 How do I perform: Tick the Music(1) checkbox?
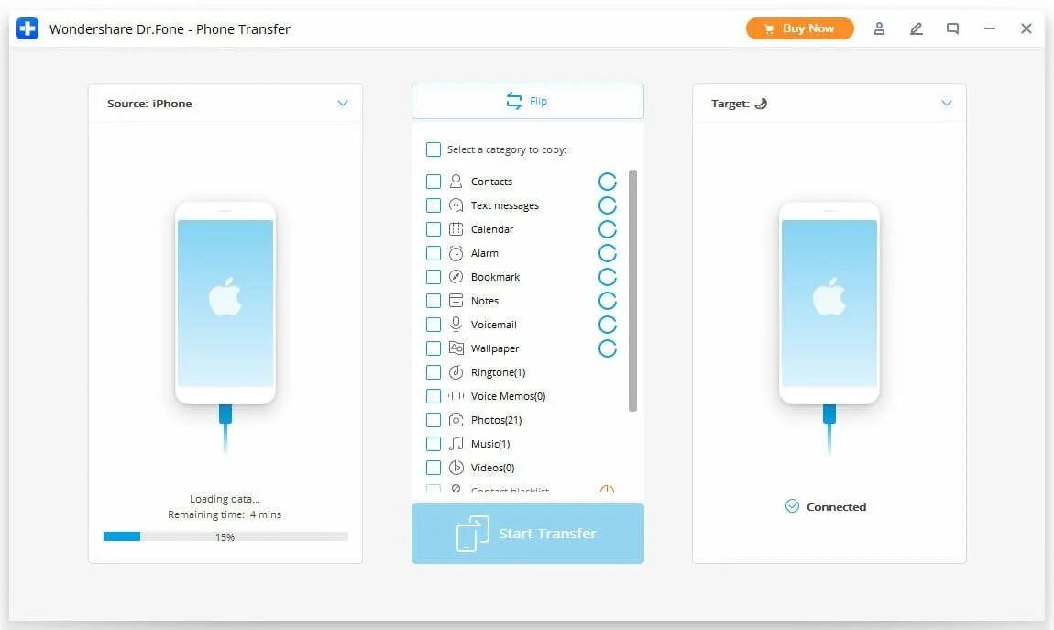[434, 444]
